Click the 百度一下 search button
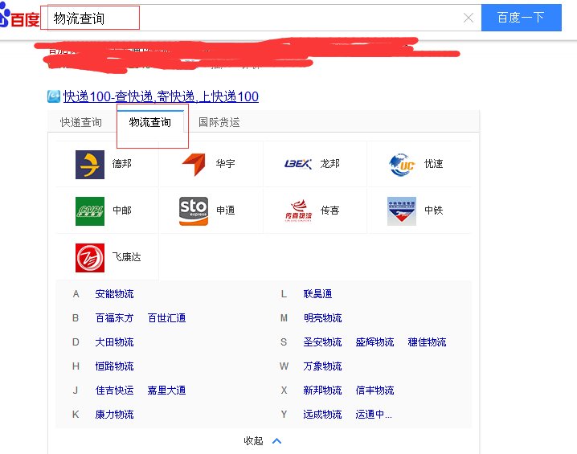The width and height of the screenshot is (577, 454). click(x=521, y=18)
